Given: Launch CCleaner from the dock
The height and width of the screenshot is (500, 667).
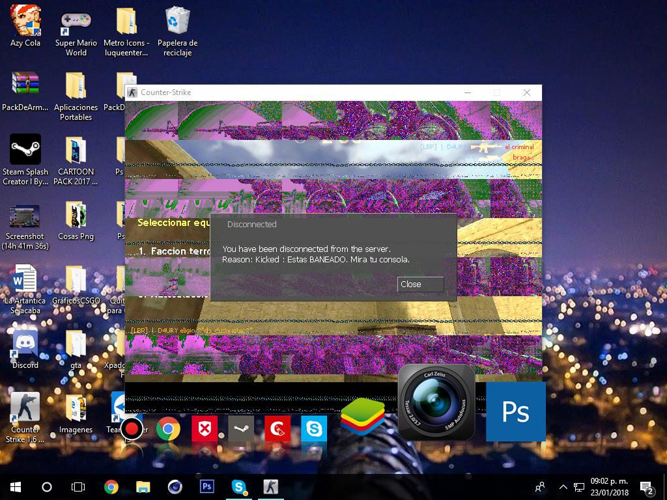Looking at the screenshot, I should [277, 428].
